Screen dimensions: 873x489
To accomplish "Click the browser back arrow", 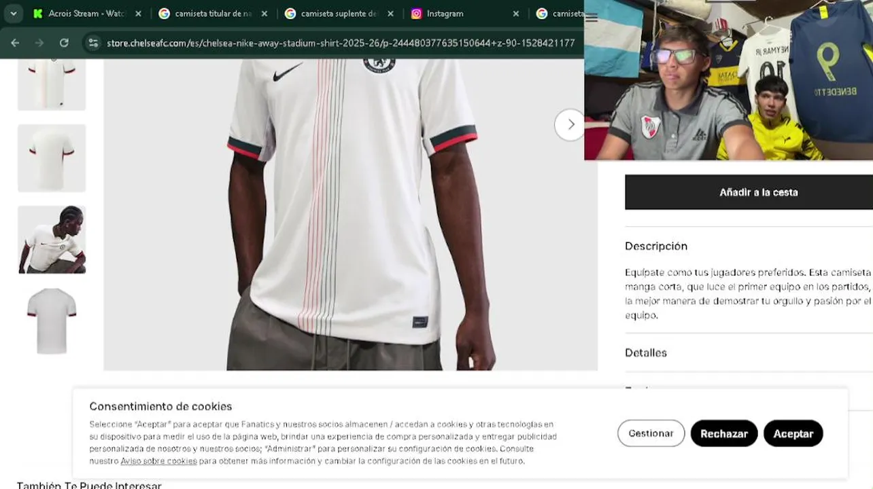I will pos(15,43).
